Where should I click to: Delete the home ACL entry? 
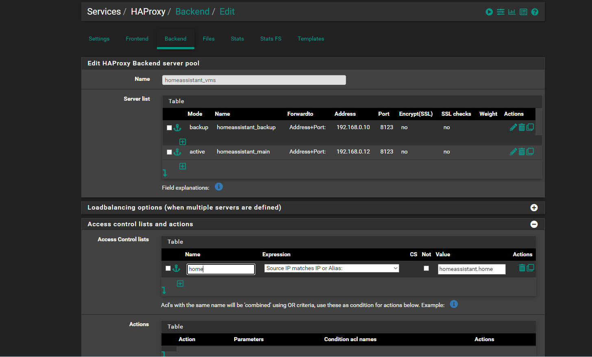pos(522,268)
